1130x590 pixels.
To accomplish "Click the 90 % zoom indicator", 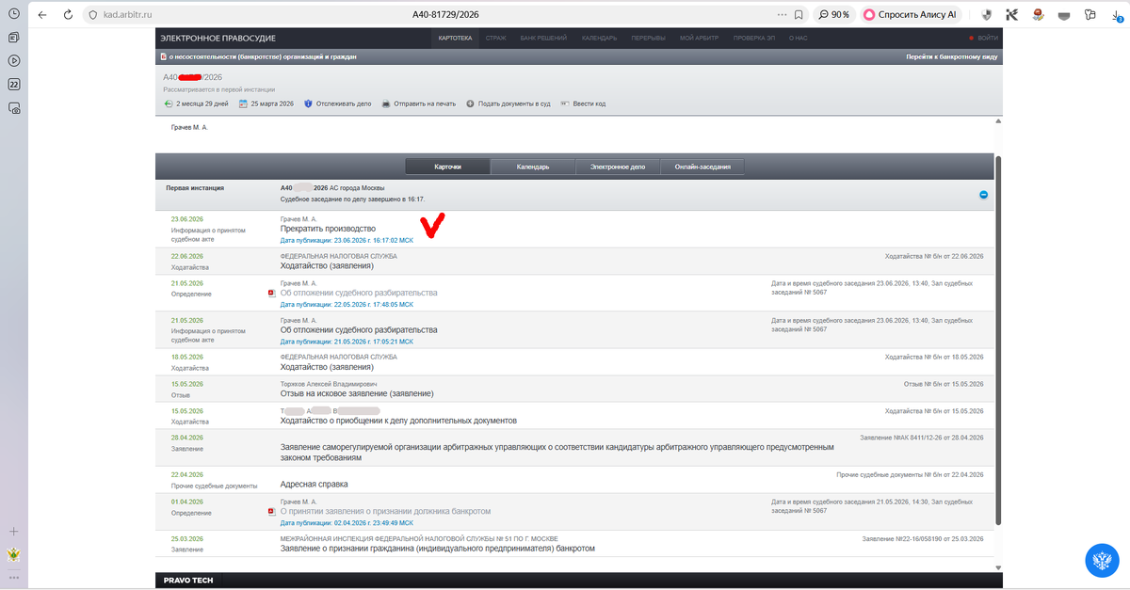I will 832,15.
